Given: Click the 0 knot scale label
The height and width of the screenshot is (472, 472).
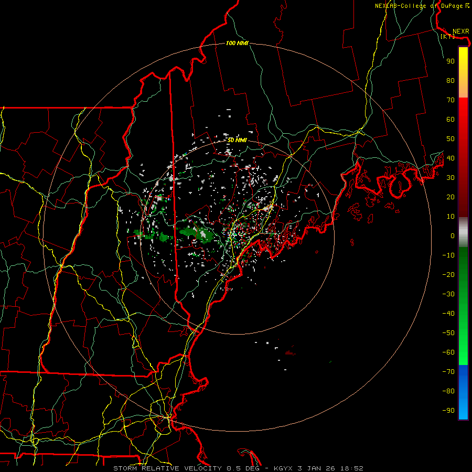Looking at the screenshot, I should tap(453, 235).
